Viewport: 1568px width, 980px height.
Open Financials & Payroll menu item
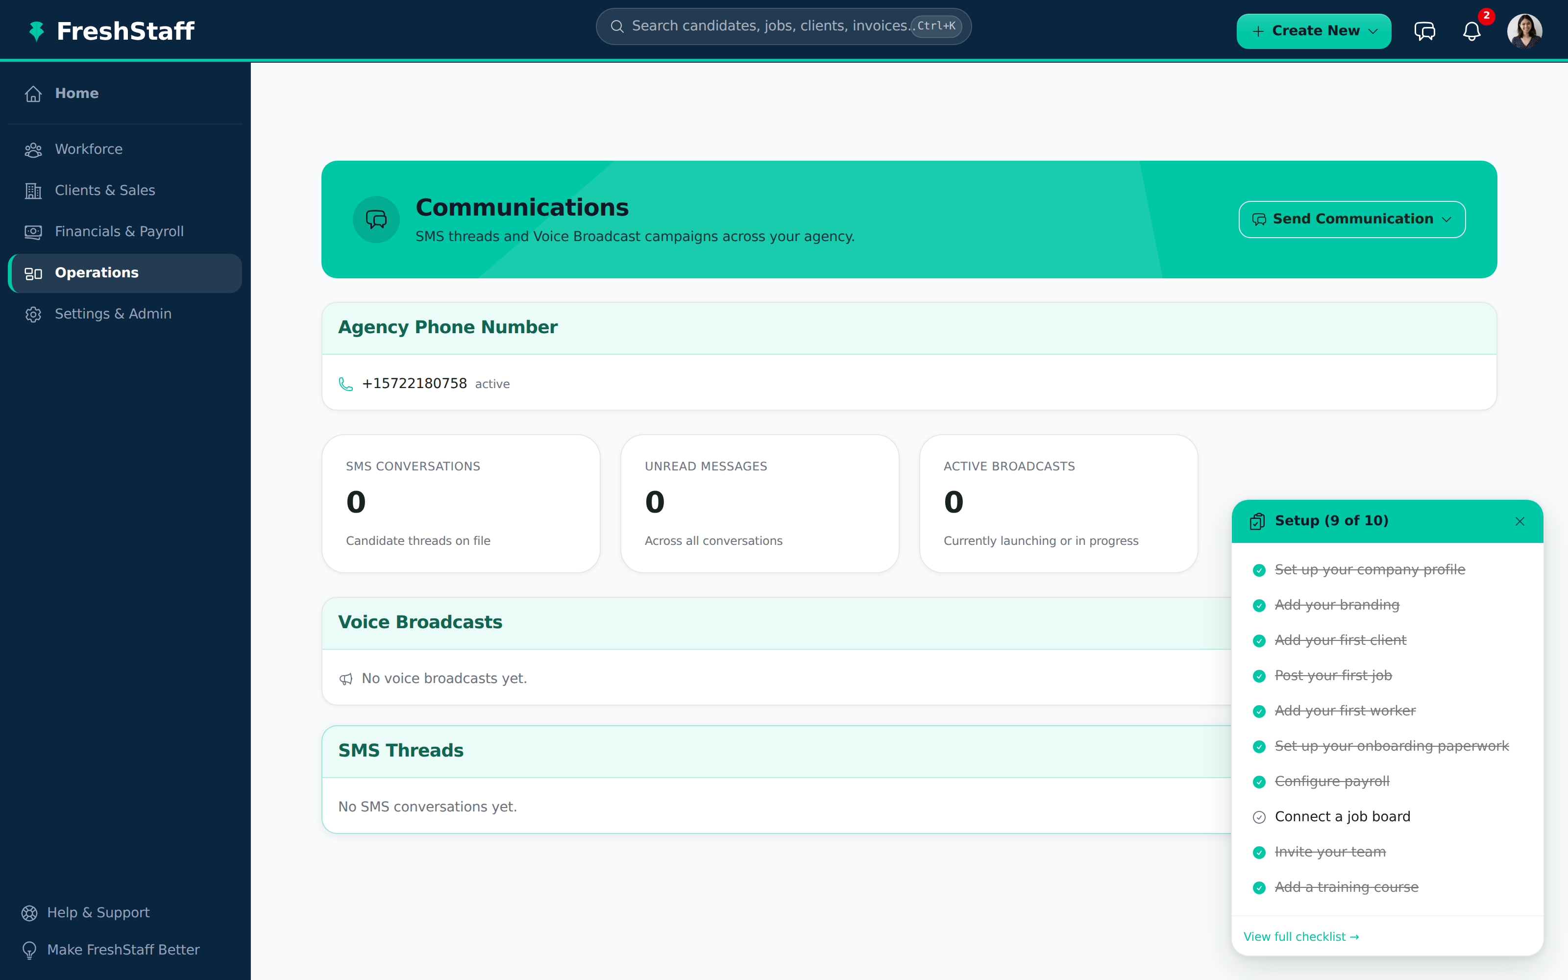(x=124, y=231)
